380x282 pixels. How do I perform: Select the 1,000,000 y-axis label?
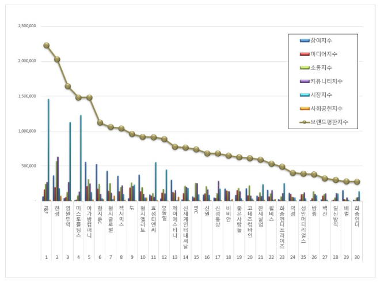(27, 131)
